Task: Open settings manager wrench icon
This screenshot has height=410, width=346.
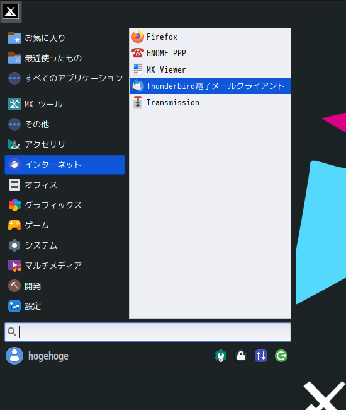Action: 221,356
